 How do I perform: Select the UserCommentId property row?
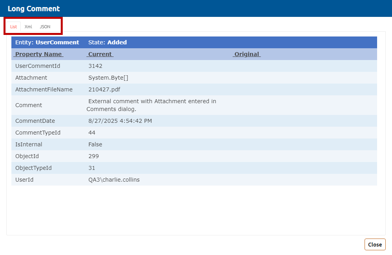coord(37,66)
